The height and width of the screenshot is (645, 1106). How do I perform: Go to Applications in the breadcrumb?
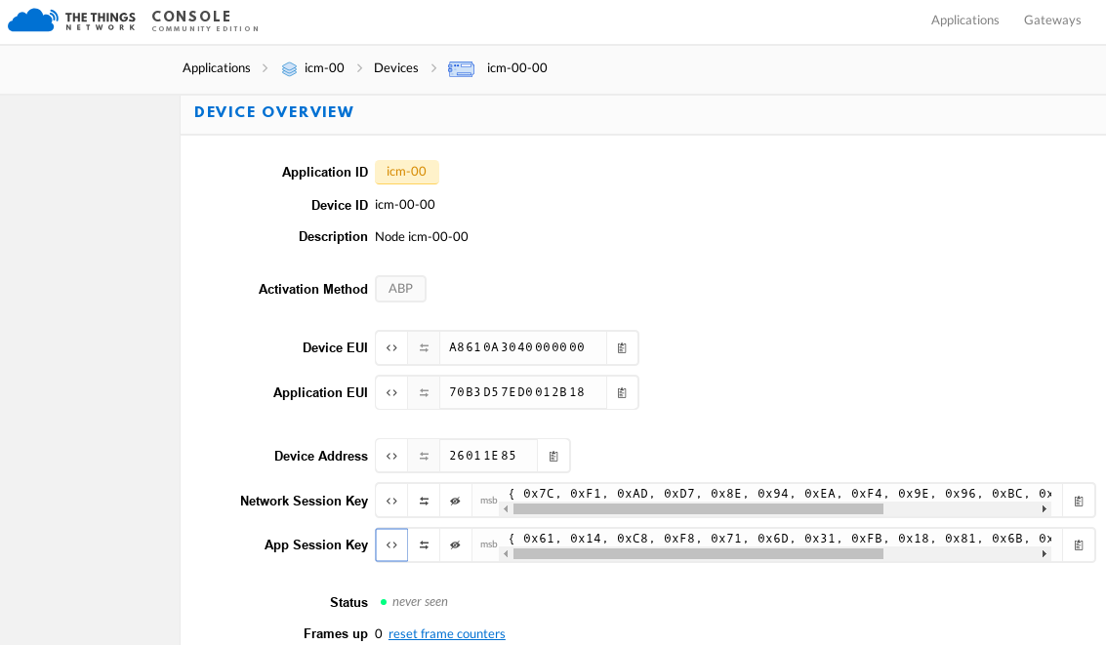(x=216, y=67)
